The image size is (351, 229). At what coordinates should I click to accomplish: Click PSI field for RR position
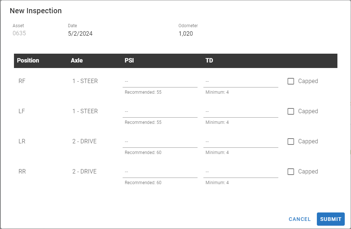tap(160, 172)
